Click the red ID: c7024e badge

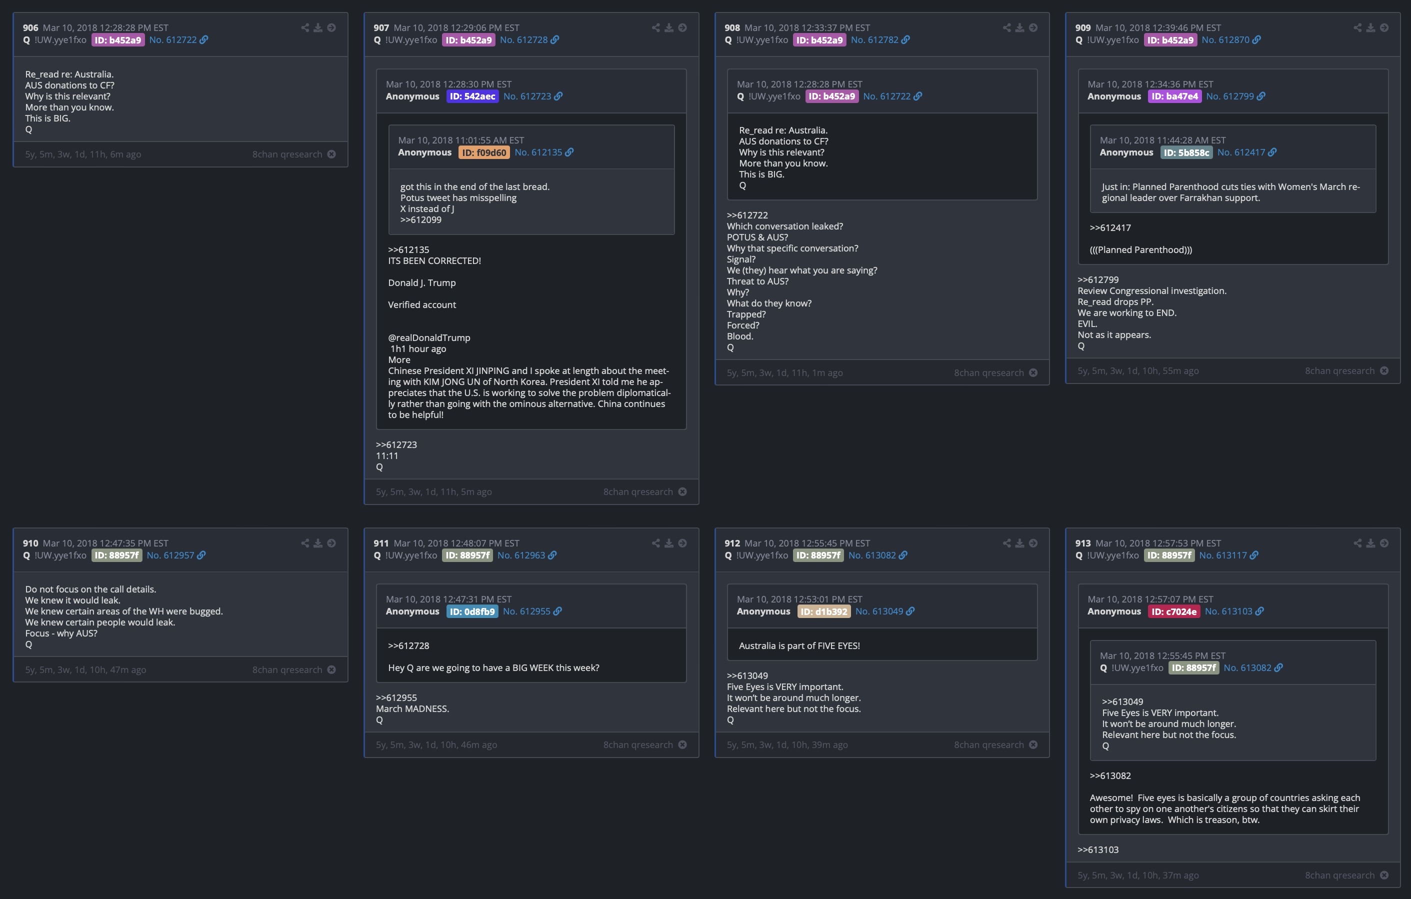click(x=1173, y=612)
